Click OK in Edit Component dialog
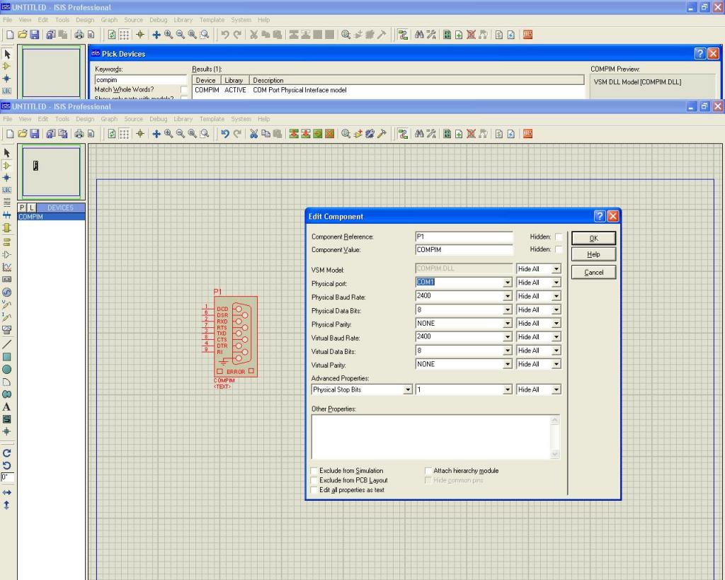This screenshot has width=725, height=580. click(x=593, y=238)
